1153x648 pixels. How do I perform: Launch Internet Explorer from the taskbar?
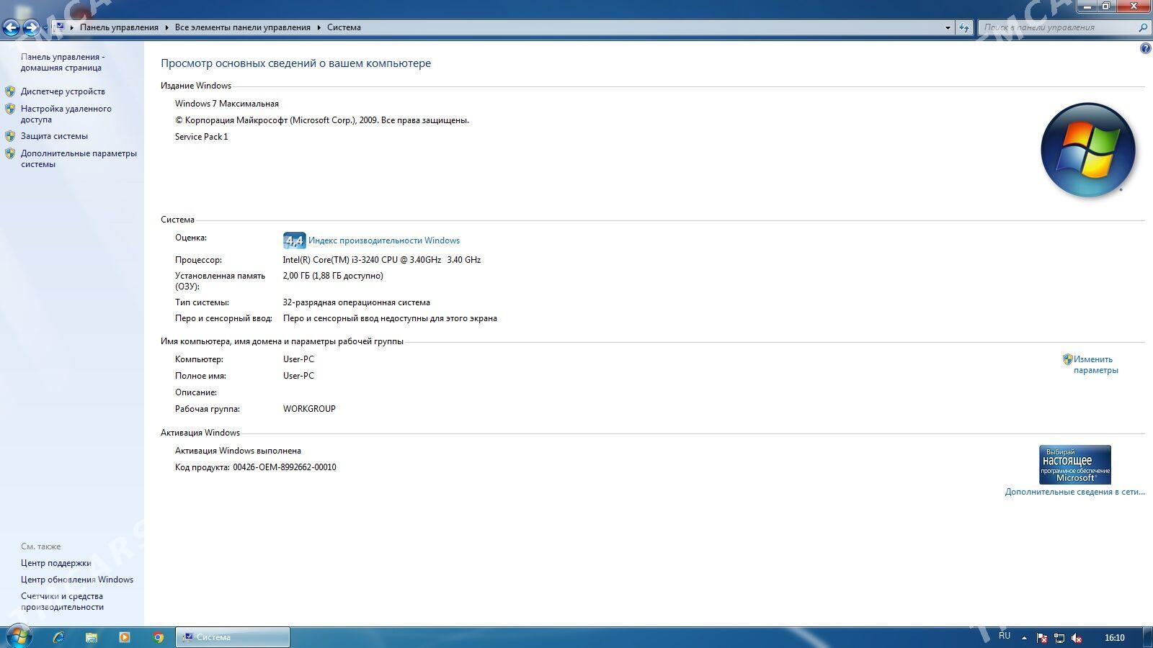pyautogui.click(x=59, y=637)
